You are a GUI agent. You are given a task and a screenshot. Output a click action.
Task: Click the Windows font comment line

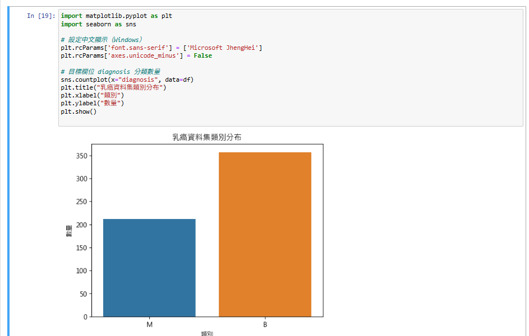tap(102, 40)
